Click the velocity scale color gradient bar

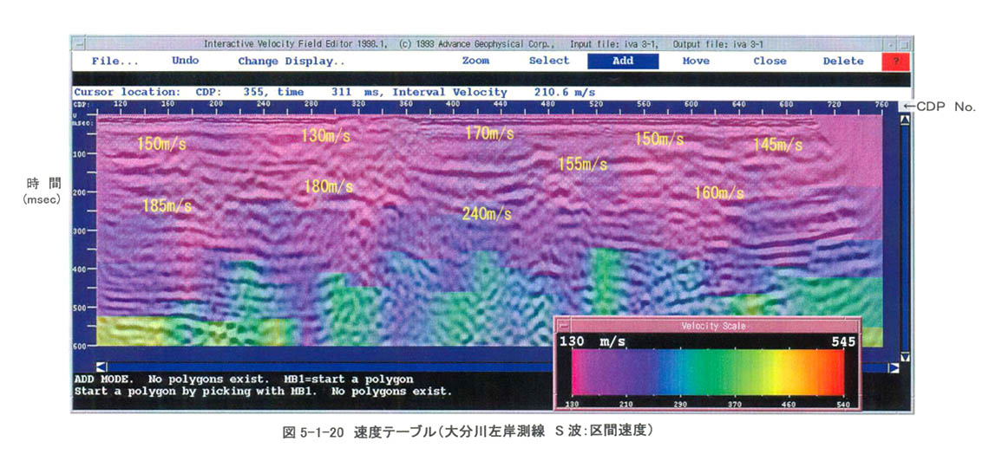[708, 373]
